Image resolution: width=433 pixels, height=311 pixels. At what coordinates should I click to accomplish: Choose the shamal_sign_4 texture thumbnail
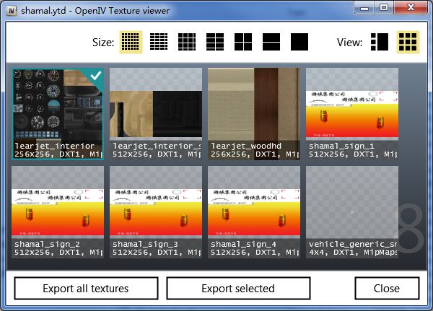(x=254, y=211)
